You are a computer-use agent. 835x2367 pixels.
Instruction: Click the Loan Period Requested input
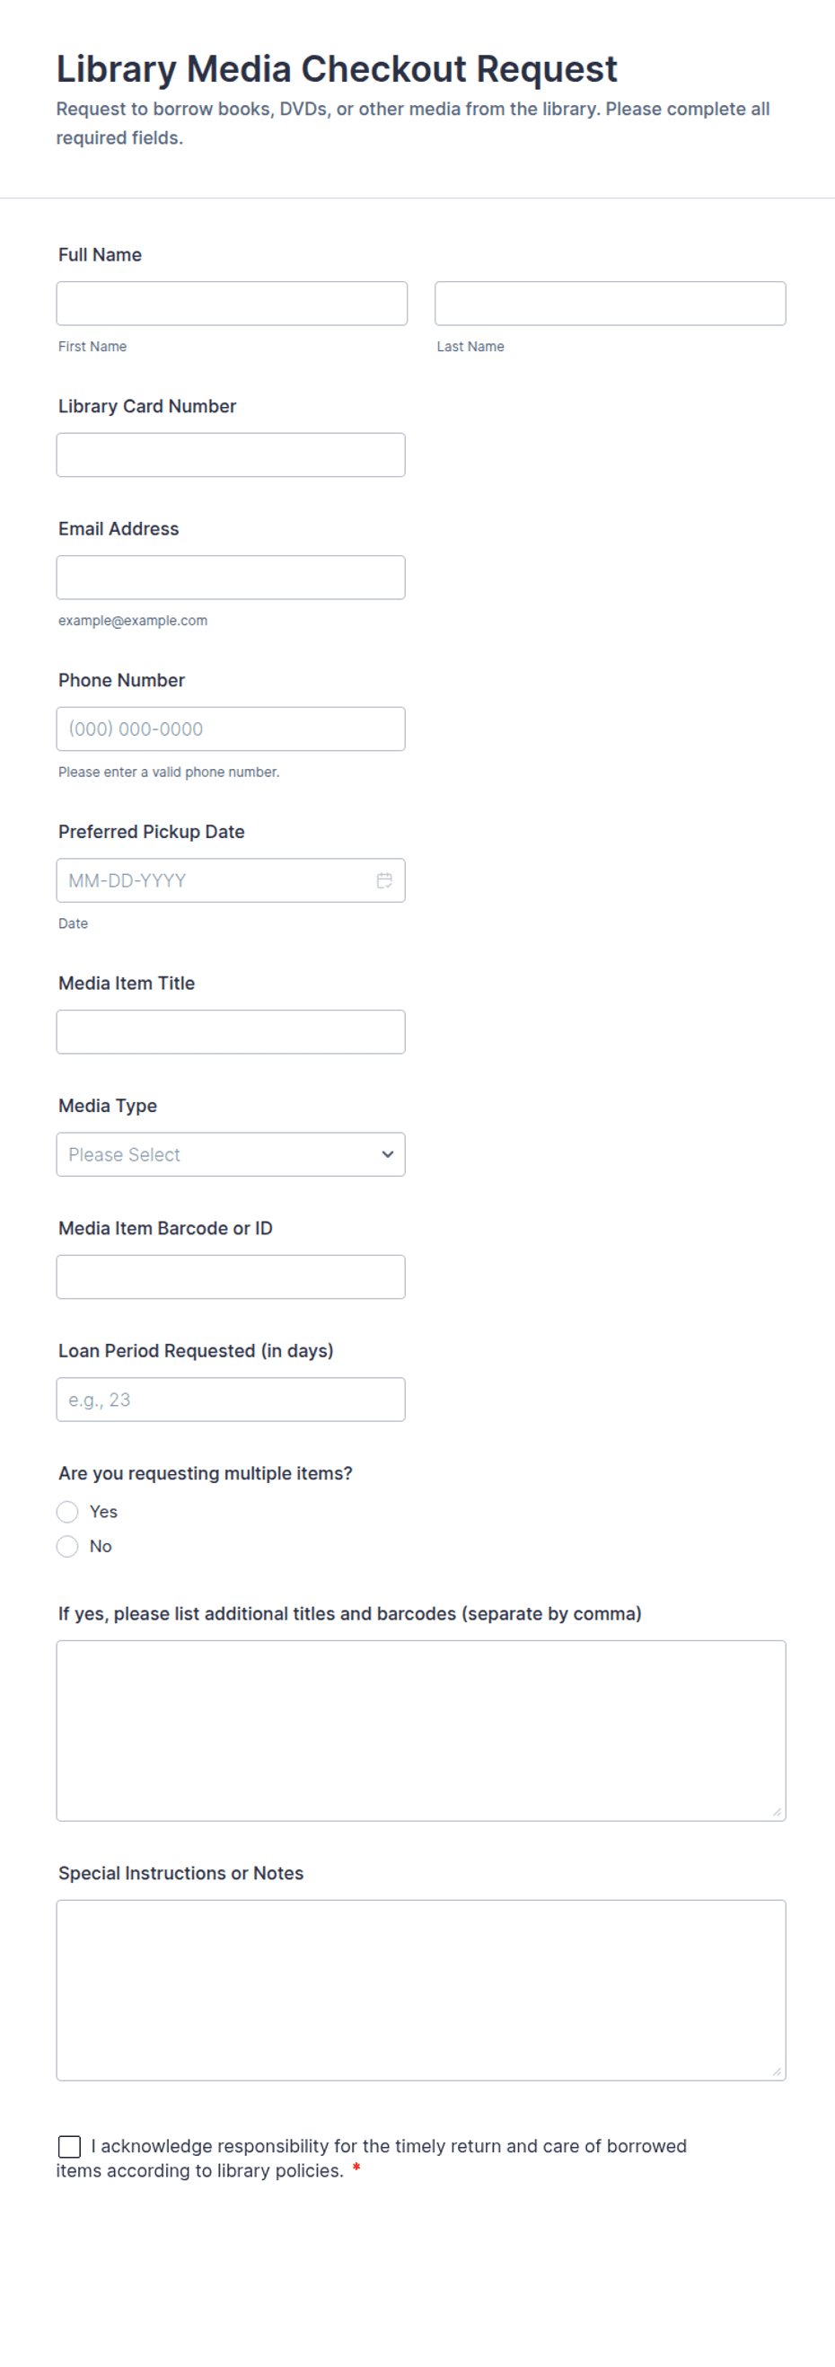231,1400
